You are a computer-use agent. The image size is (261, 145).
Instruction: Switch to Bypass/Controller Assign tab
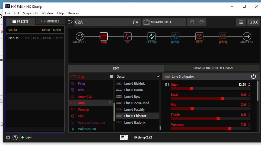tap(212, 68)
